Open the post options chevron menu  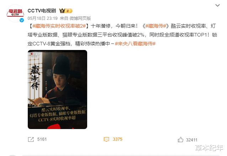point(217,5)
